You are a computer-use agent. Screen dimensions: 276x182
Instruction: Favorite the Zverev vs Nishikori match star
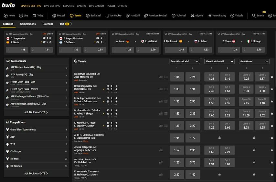point(272,163)
